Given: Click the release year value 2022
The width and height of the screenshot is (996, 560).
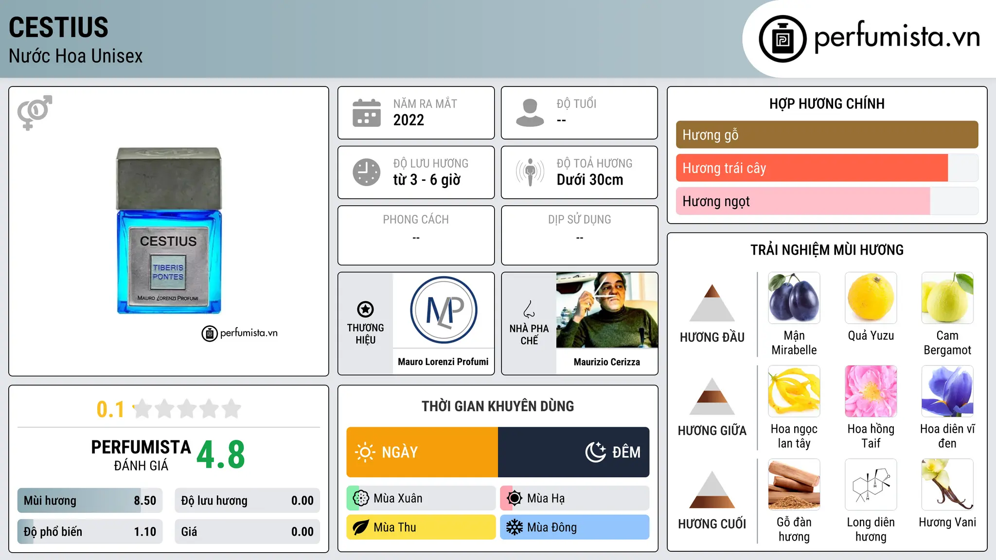Looking at the screenshot, I should pyautogui.click(x=409, y=120).
